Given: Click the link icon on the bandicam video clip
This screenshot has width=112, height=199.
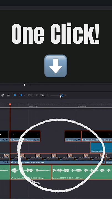Looking at the screenshot, I should [x=12, y=162].
